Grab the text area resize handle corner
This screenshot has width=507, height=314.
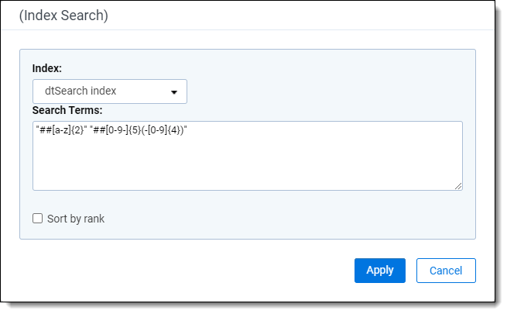458,186
